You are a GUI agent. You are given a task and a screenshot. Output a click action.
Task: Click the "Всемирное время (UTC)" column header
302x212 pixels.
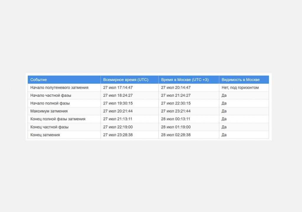[126, 80]
